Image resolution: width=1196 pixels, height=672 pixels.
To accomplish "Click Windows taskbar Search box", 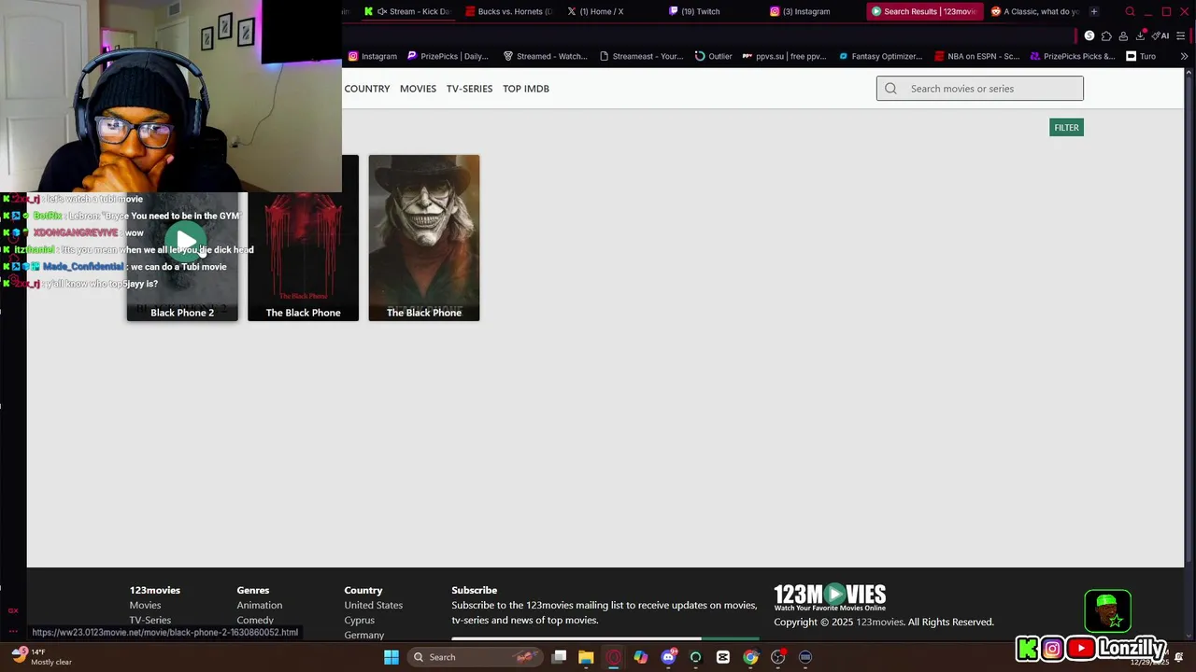I will 476,657.
